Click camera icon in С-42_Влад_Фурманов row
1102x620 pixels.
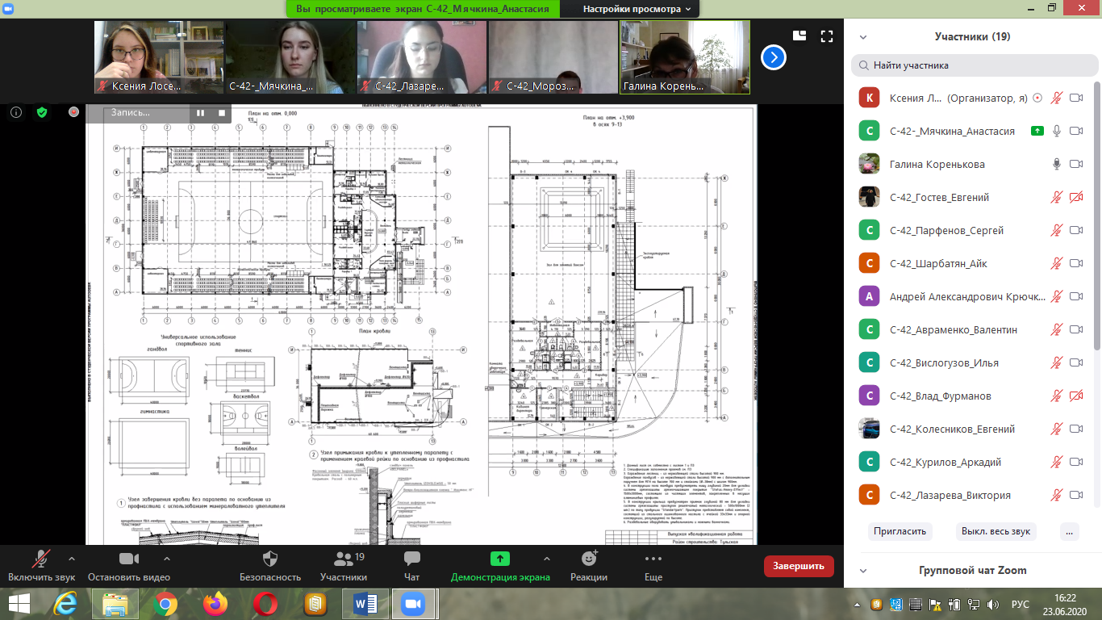pos(1075,396)
